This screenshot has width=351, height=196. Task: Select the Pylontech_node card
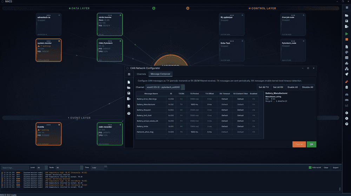tap(293, 50)
